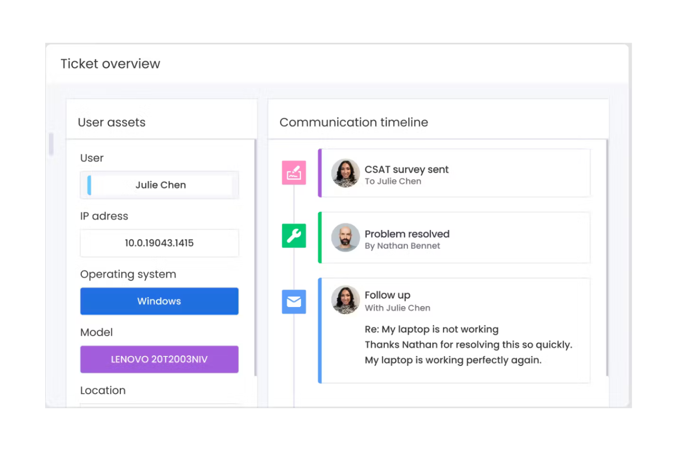Click 'Thanks Nathan for resolving this' message line

468,345
